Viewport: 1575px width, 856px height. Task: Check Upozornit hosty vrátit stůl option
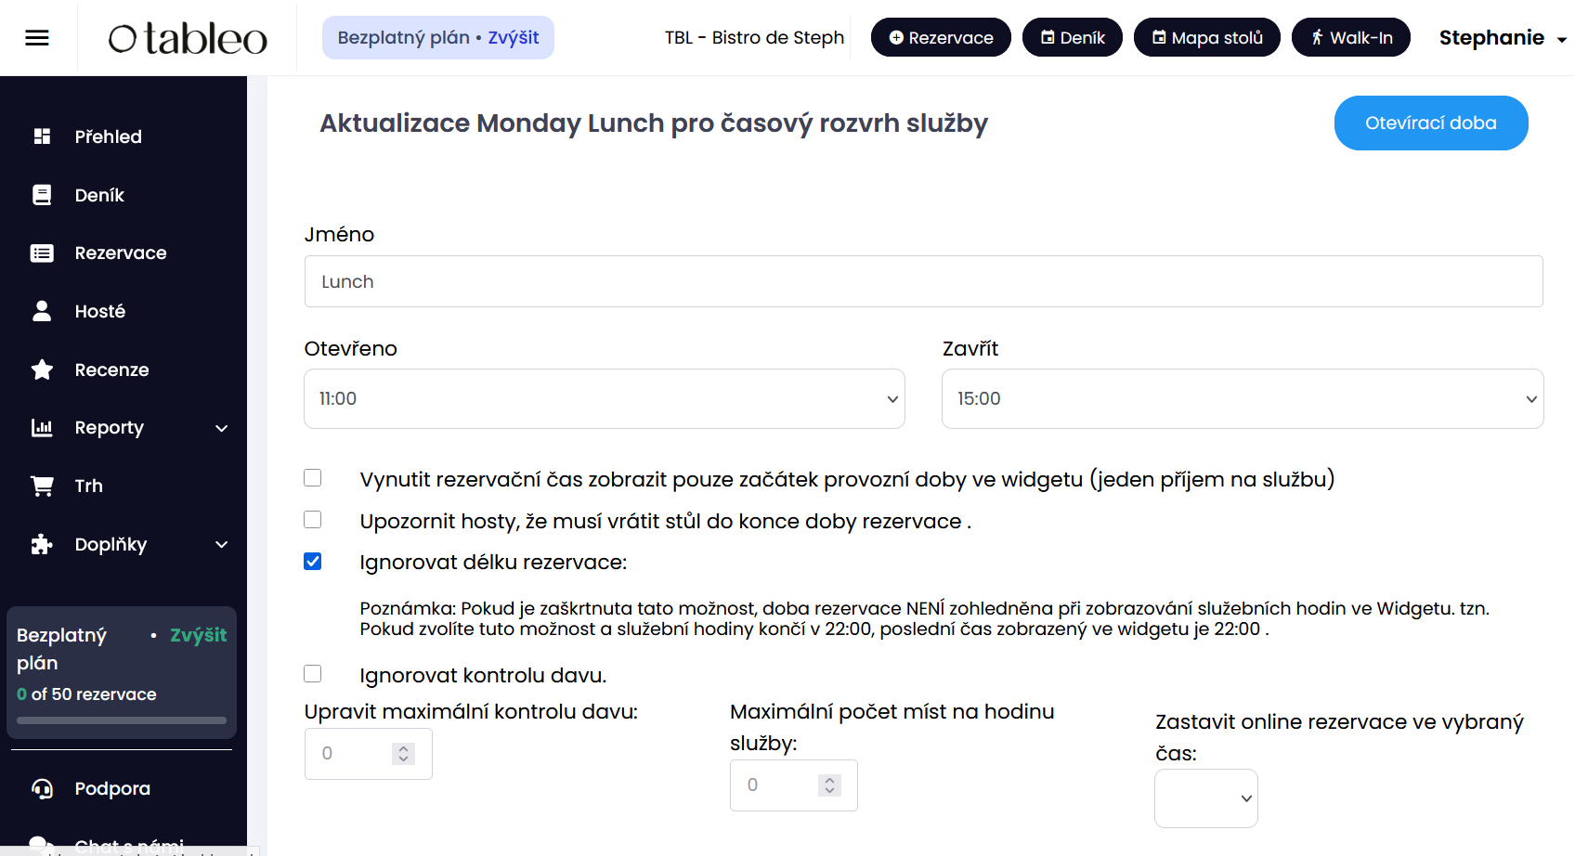313,520
